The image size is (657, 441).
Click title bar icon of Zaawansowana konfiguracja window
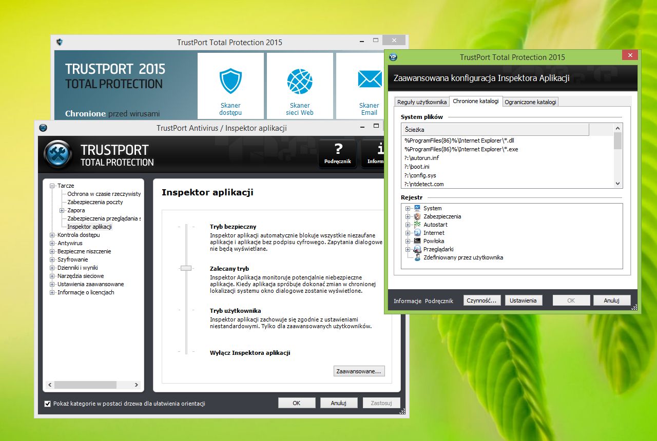coord(393,57)
